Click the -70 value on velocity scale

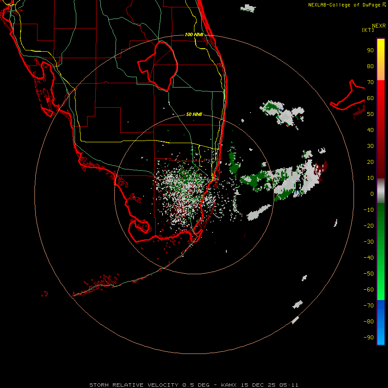tap(369, 306)
